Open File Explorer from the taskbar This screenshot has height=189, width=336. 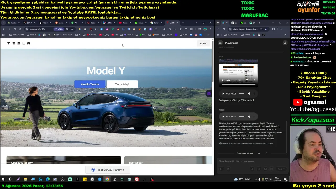coord(25,180)
